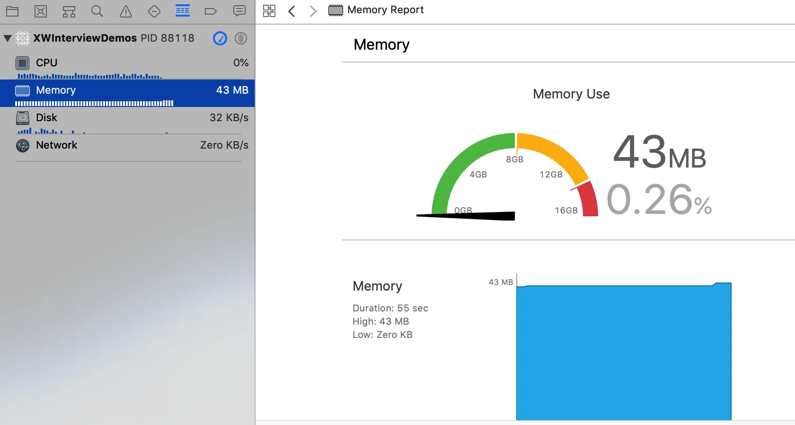
Task: Click the Memory module icon in sidebar
Action: pos(22,90)
